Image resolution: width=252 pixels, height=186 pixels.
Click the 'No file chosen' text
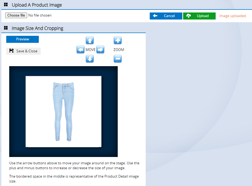(40, 15)
